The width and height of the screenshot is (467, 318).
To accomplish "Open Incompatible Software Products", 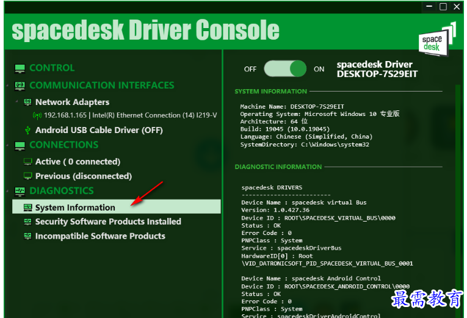I will 100,236.
